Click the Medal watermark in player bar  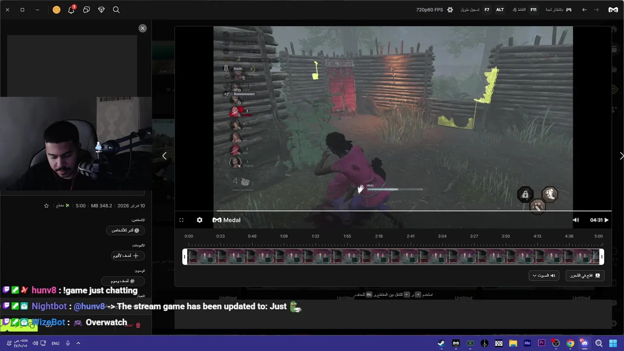pyautogui.click(x=226, y=220)
